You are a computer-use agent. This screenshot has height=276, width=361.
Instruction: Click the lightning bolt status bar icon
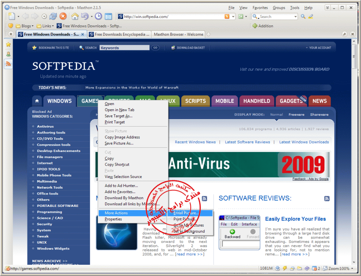(285, 268)
